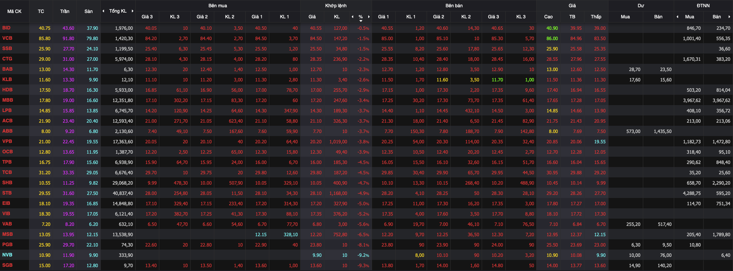Open the HDB ticker symbol
Screen dimensions: 733x271
pos(7,90)
